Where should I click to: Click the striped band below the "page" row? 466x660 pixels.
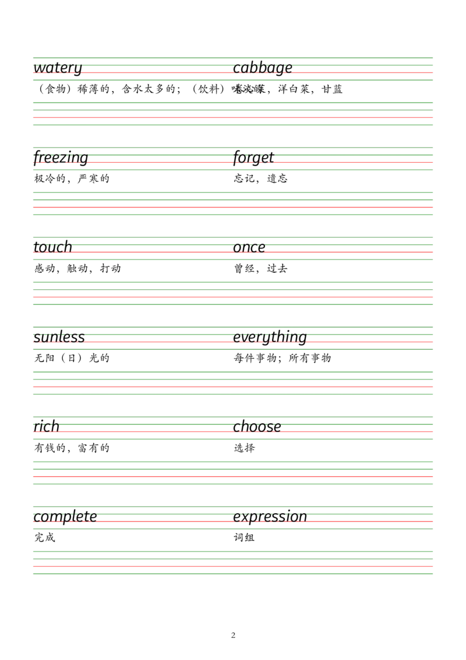coord(233,293)
